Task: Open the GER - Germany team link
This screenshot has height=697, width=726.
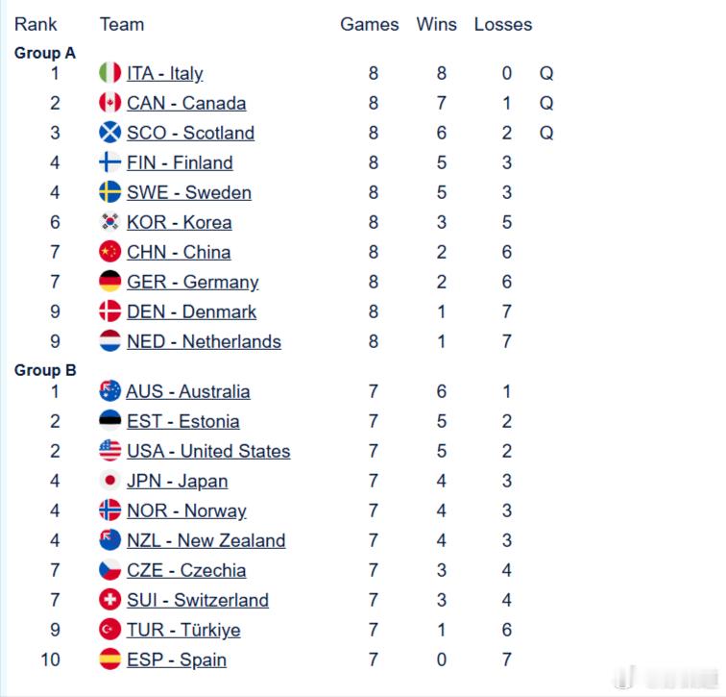Action: click(x=193, y=283)
